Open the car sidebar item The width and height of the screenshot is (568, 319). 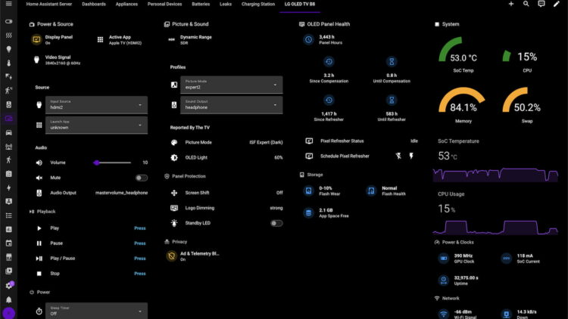(8, 132)
